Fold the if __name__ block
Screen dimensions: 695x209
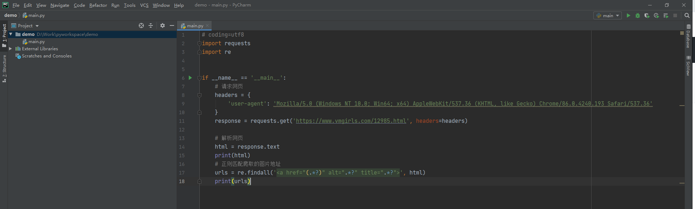click(199, 78)
